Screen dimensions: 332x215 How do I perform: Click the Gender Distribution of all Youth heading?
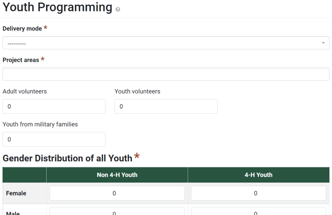tap(67, 158)
